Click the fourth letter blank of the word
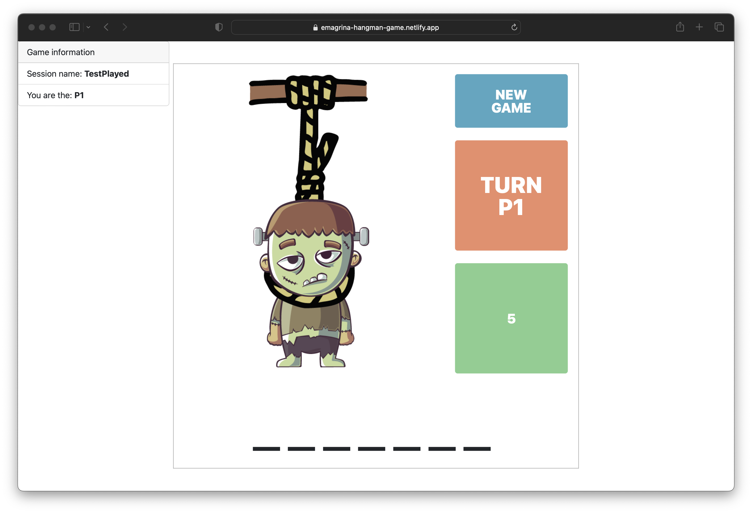Viewport: 752px width, 513px height. [372, 449]
